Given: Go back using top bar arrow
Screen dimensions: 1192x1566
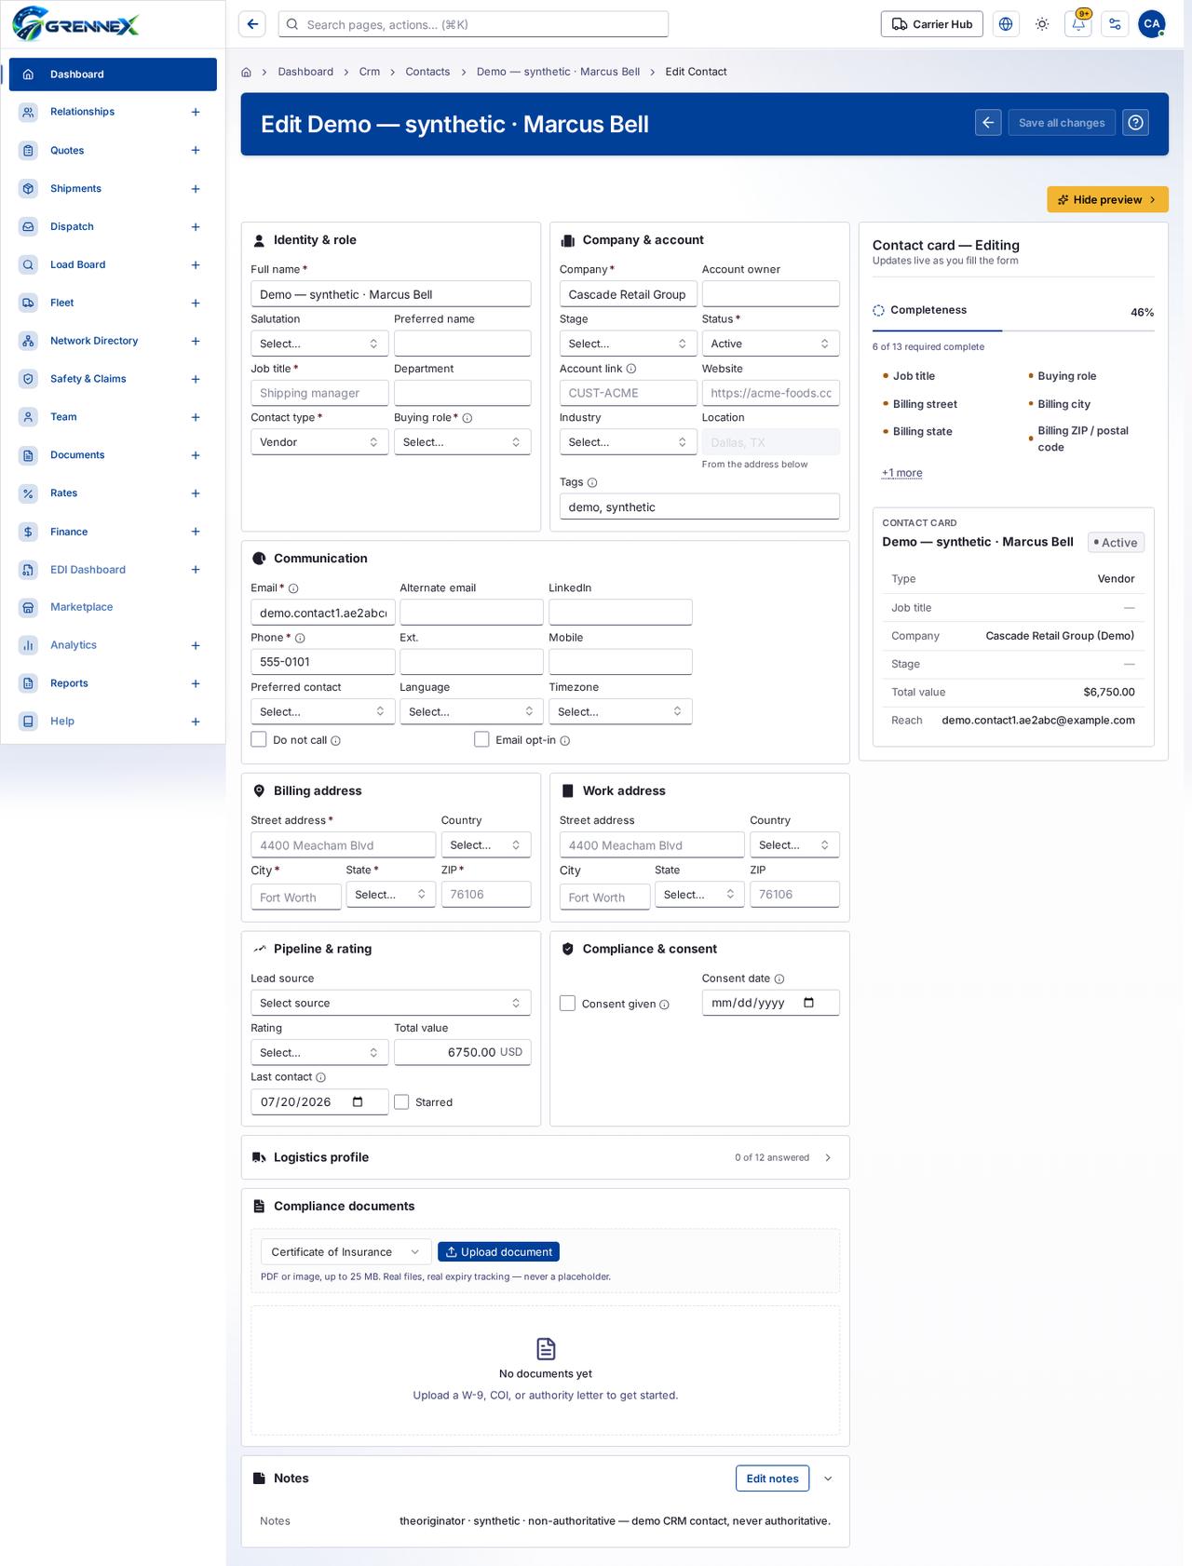Looking at the screenshot, I should click(x=252, y=24).
